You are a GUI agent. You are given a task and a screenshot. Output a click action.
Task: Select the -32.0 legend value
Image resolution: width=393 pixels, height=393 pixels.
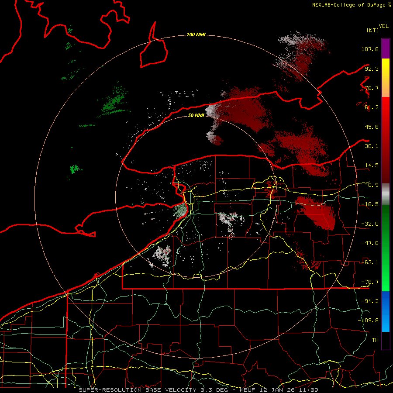pos(370,224)
